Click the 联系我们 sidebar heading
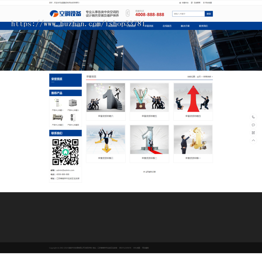 click(x=57, y=133)
